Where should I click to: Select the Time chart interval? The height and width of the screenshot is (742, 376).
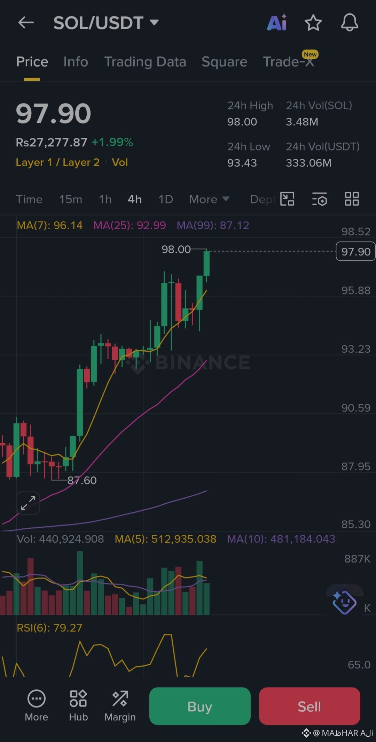29,199
